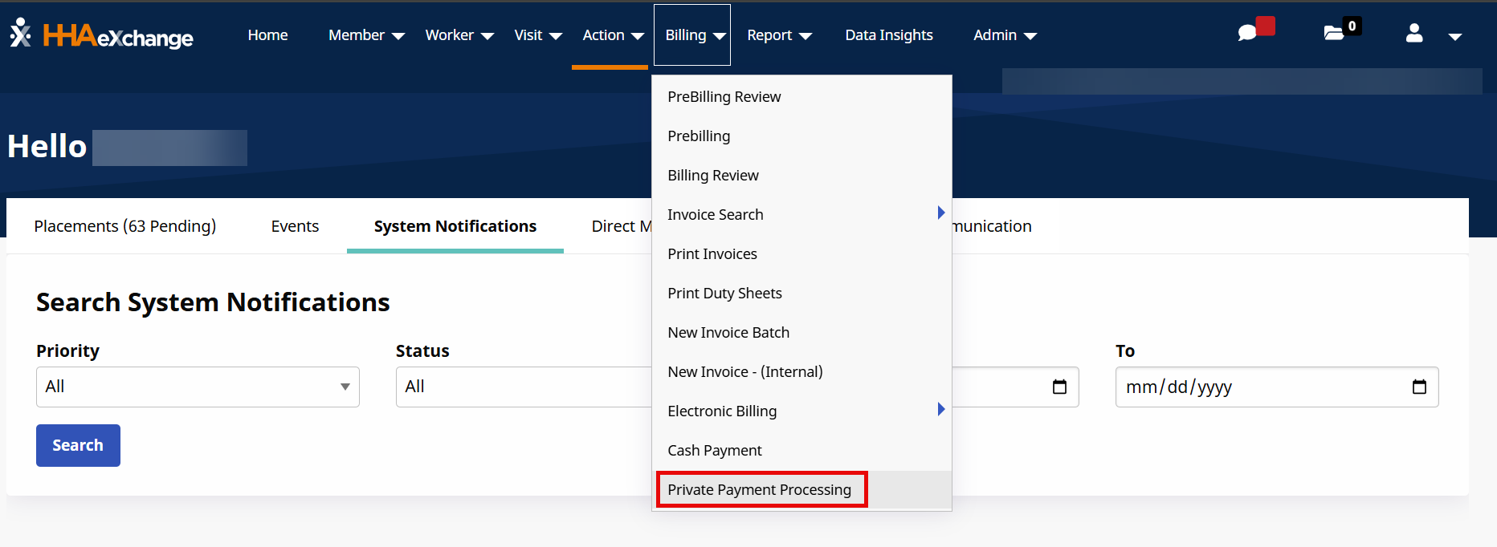This screenshot has height=547, width=1497.
Task: Expand the Invoice Search submenu arrow
Action: [940, 213]
